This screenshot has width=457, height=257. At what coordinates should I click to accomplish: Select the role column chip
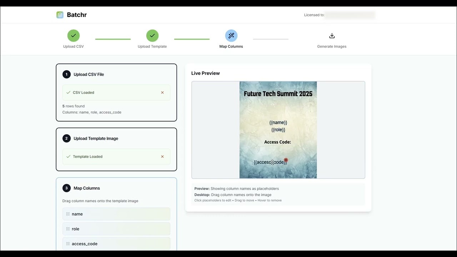[116, 229]
